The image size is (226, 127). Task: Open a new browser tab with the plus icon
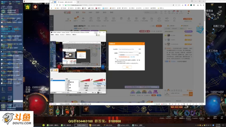[x=78, y=2]
